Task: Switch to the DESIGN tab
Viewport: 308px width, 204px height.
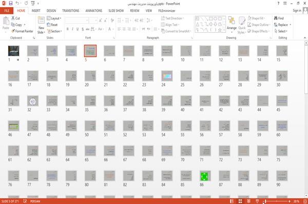Action: click(51, 11)
